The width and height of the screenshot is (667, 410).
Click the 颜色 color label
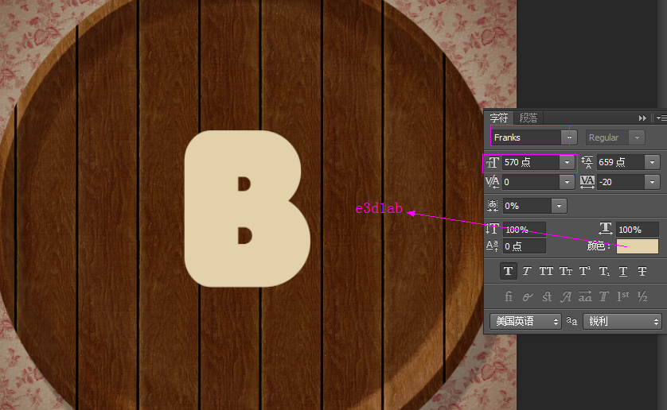pos(599,246)
